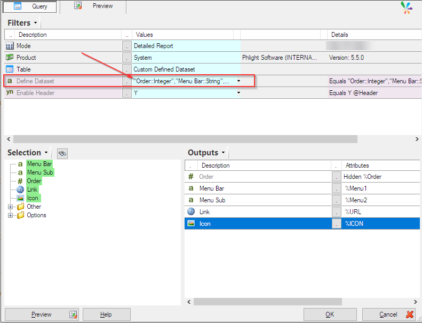422x323 pixels.
Task: Click the globe icon in Outputs Link row
Action: 191,212
